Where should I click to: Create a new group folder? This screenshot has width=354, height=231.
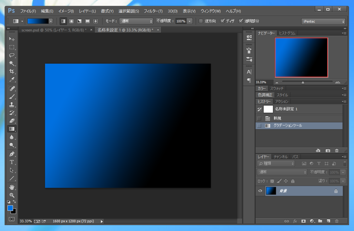point(320,221)
